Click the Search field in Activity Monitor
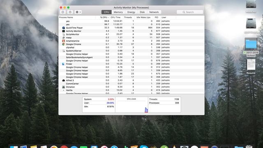The height and width of the screenshot is (148, 263). coord(190,12)
